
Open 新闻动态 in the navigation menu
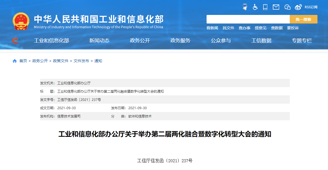pos(99,41)
